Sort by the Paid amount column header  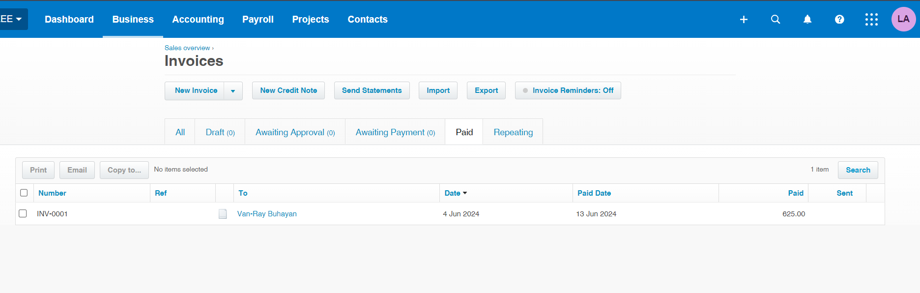[796, 193]
